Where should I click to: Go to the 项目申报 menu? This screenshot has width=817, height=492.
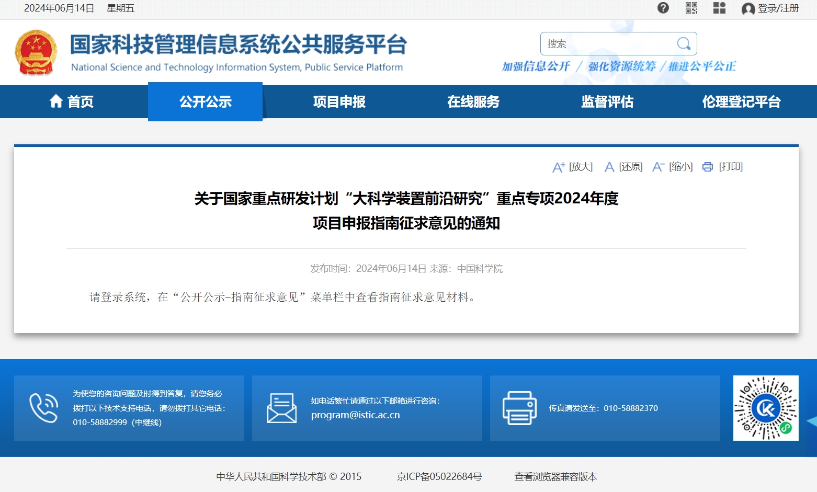coord(339,102)
